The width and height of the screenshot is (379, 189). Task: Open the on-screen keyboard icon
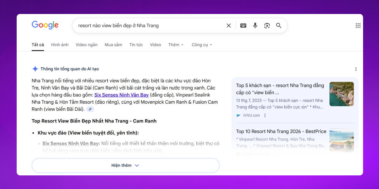coord(243,26)
